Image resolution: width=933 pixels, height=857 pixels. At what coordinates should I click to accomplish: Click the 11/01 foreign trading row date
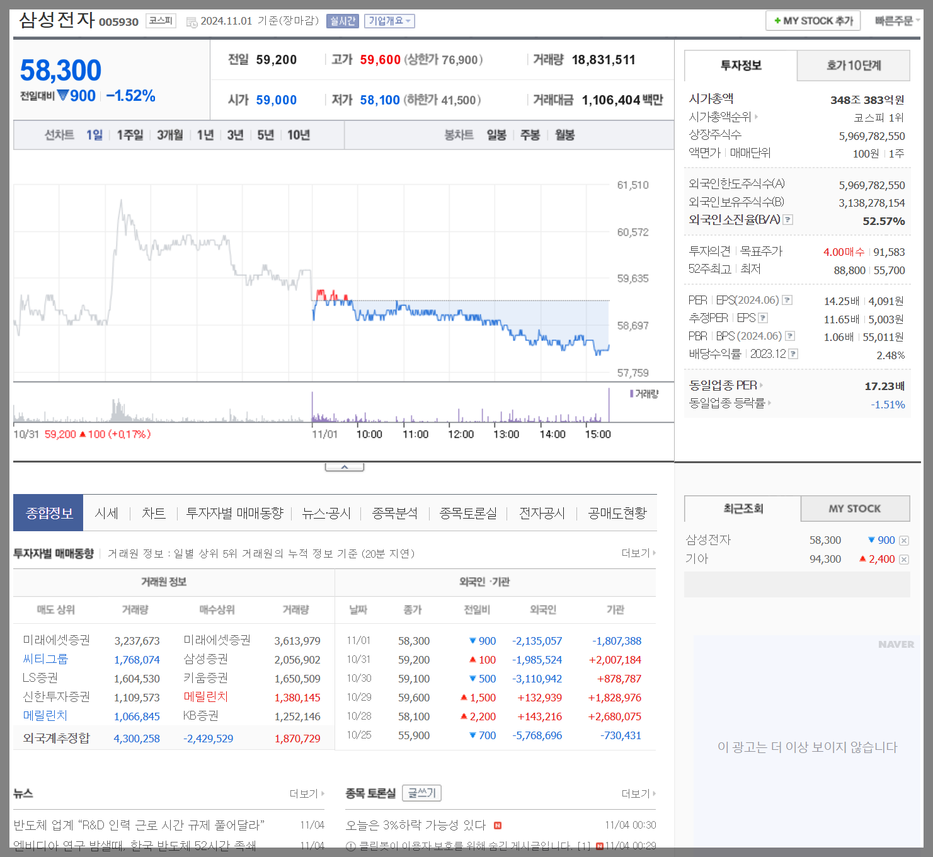[358, 641]
